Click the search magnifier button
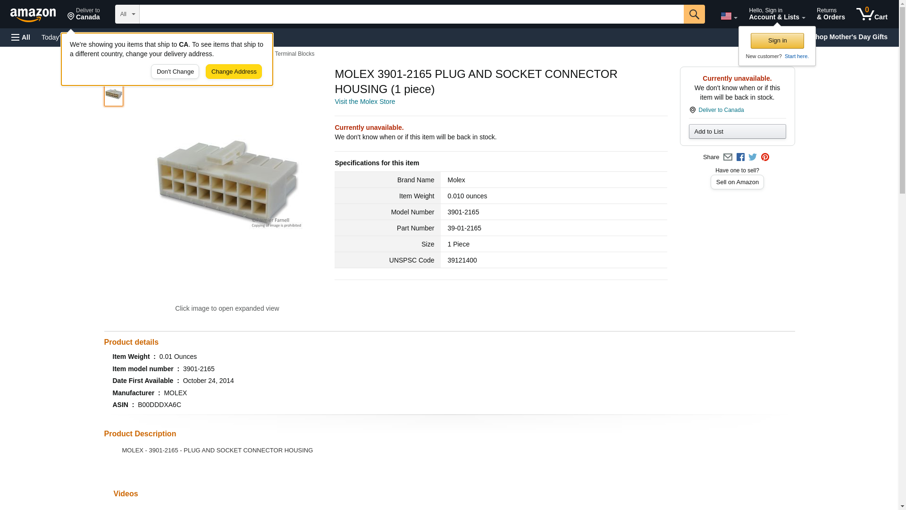 tap(694, 14)
